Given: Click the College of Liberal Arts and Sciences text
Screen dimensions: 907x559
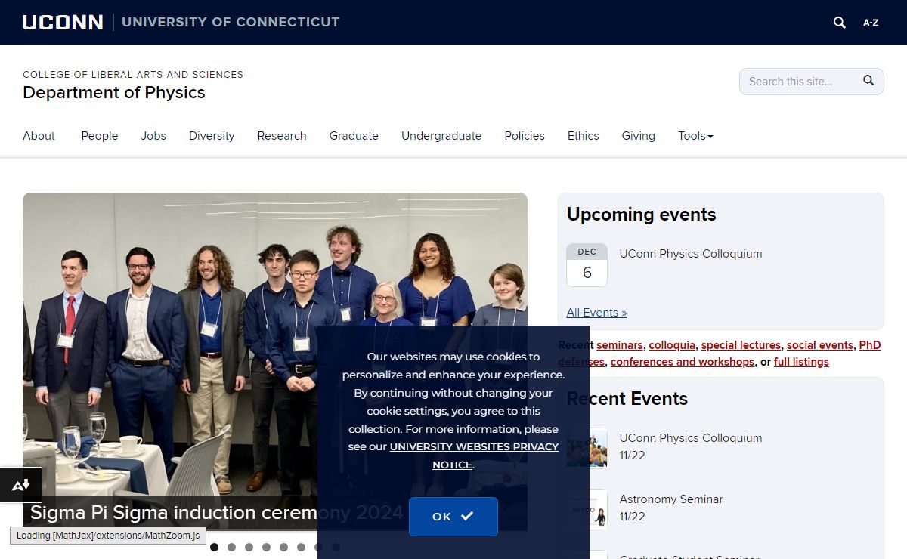Looking at the screenshot, I should pos(133,74).
